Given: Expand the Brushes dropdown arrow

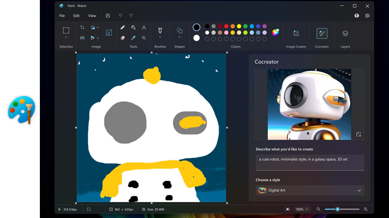Looking at the screenshot, I should coord(160,37).
